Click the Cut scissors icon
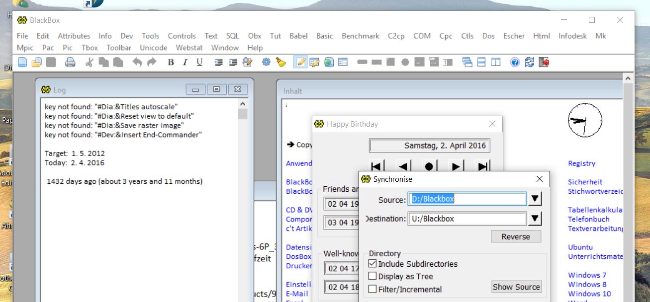The image size is (650, 302). pos(90,62)
